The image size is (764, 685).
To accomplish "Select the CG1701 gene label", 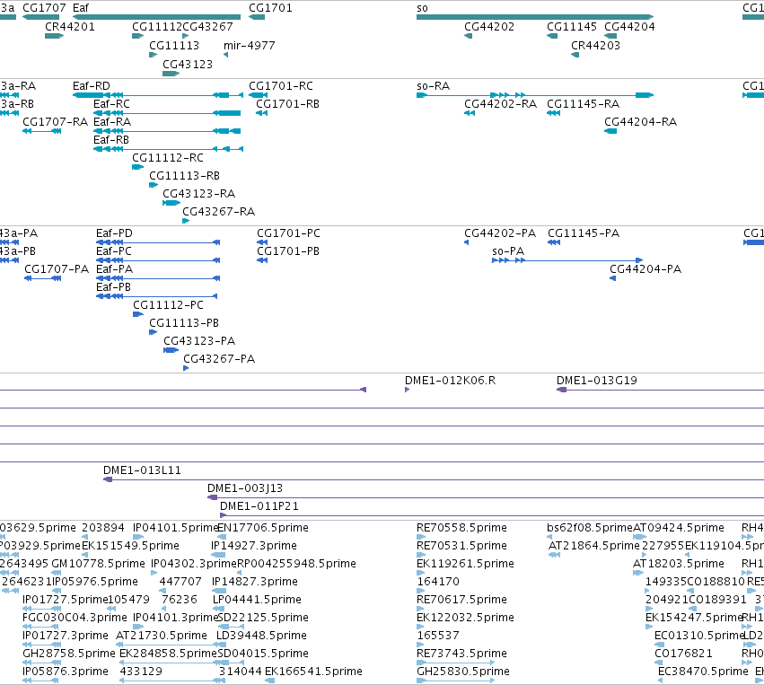I will 270,8.
